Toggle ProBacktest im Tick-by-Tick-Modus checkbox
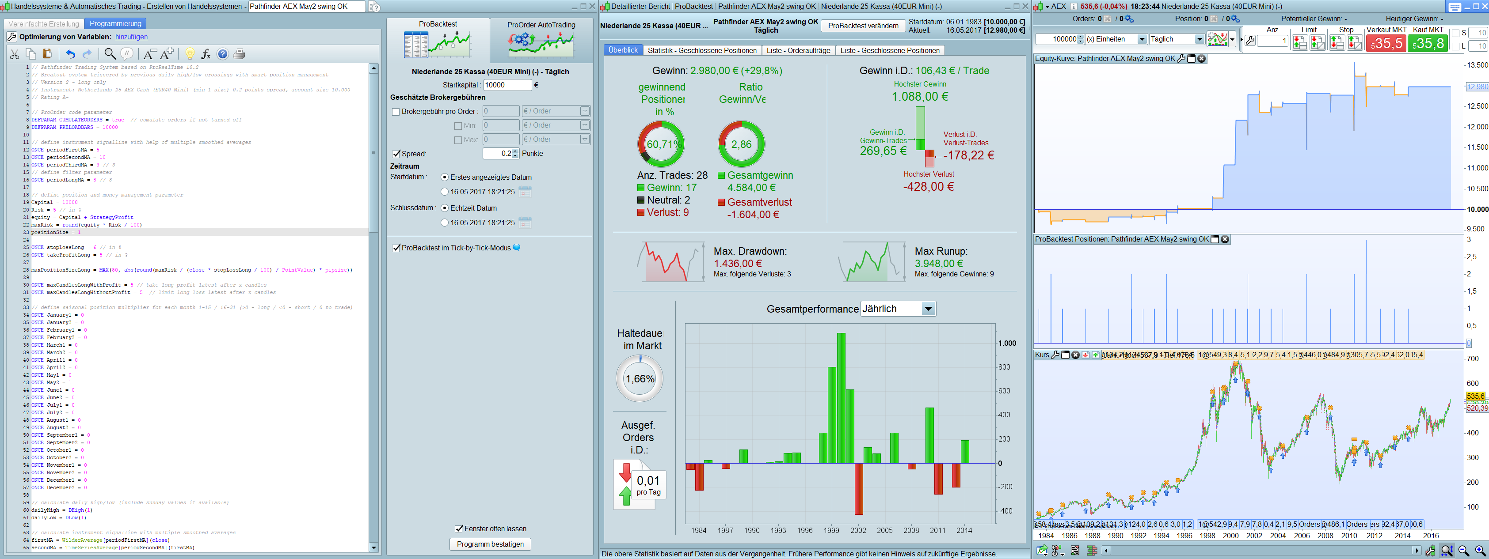Image resolution: width=1489 pixels, height=559 pixels. (396, 248)
